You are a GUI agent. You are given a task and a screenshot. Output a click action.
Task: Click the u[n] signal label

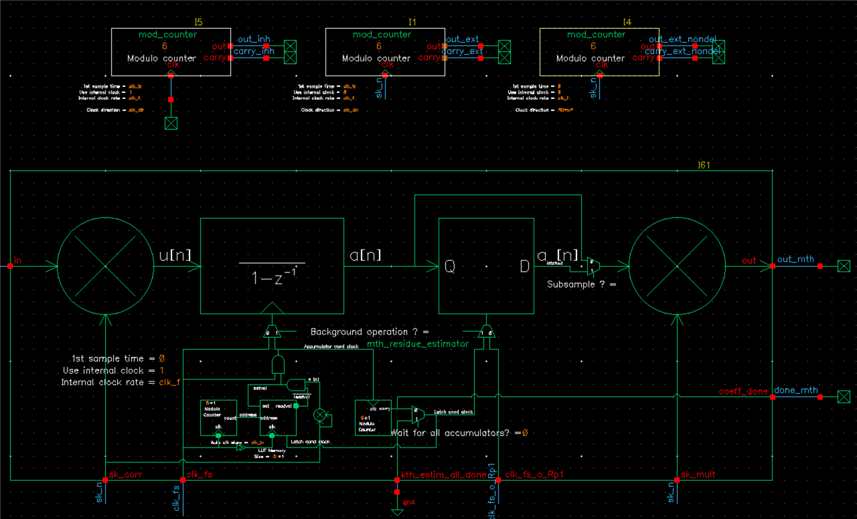[x=175, y=254]
